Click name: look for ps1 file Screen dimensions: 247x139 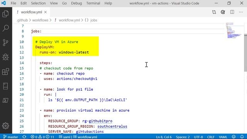coord(68,89)
